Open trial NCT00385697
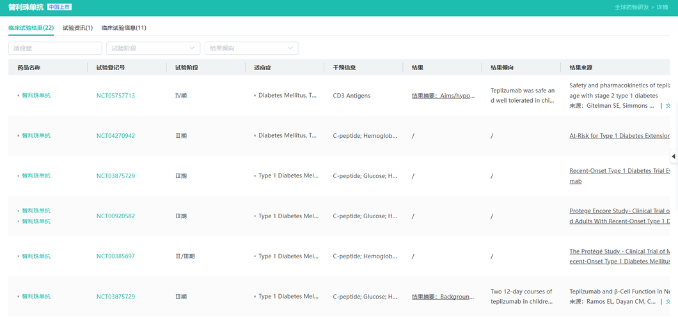The width and height of the screenshot is (678, 319). coord(115,256)
